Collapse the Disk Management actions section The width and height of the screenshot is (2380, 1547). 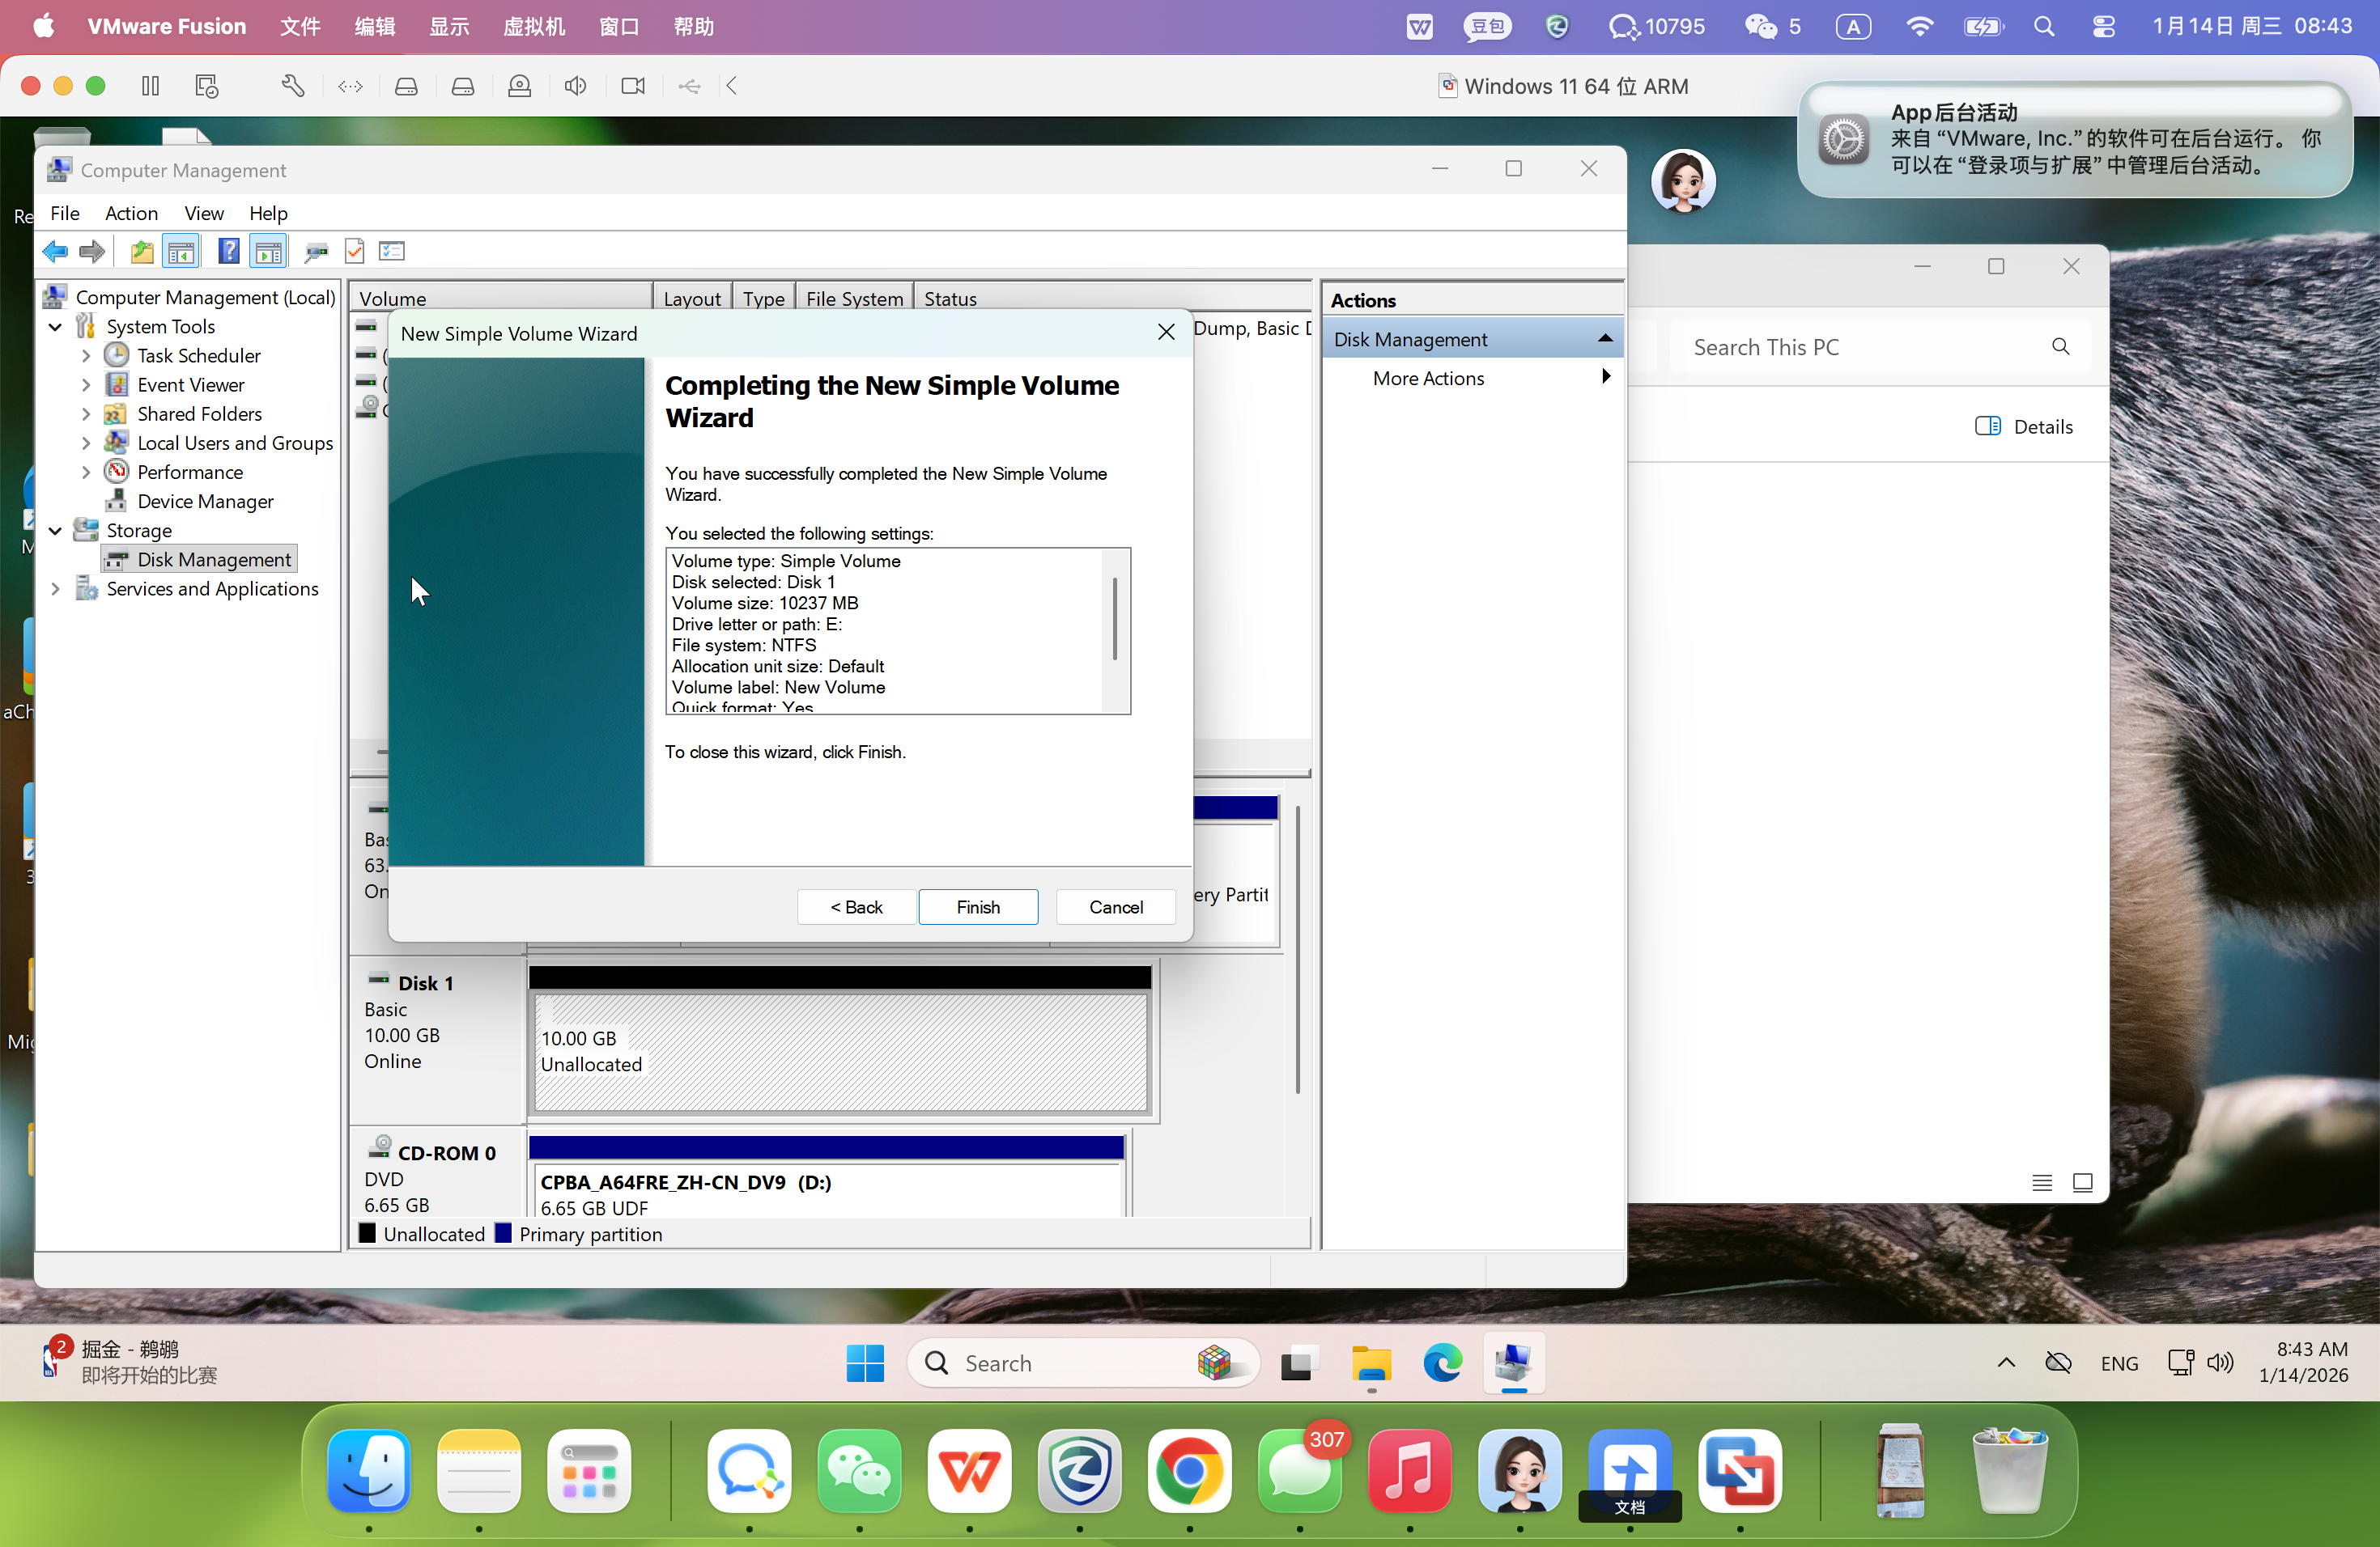pyautogui.click(x=1606, y=339)
